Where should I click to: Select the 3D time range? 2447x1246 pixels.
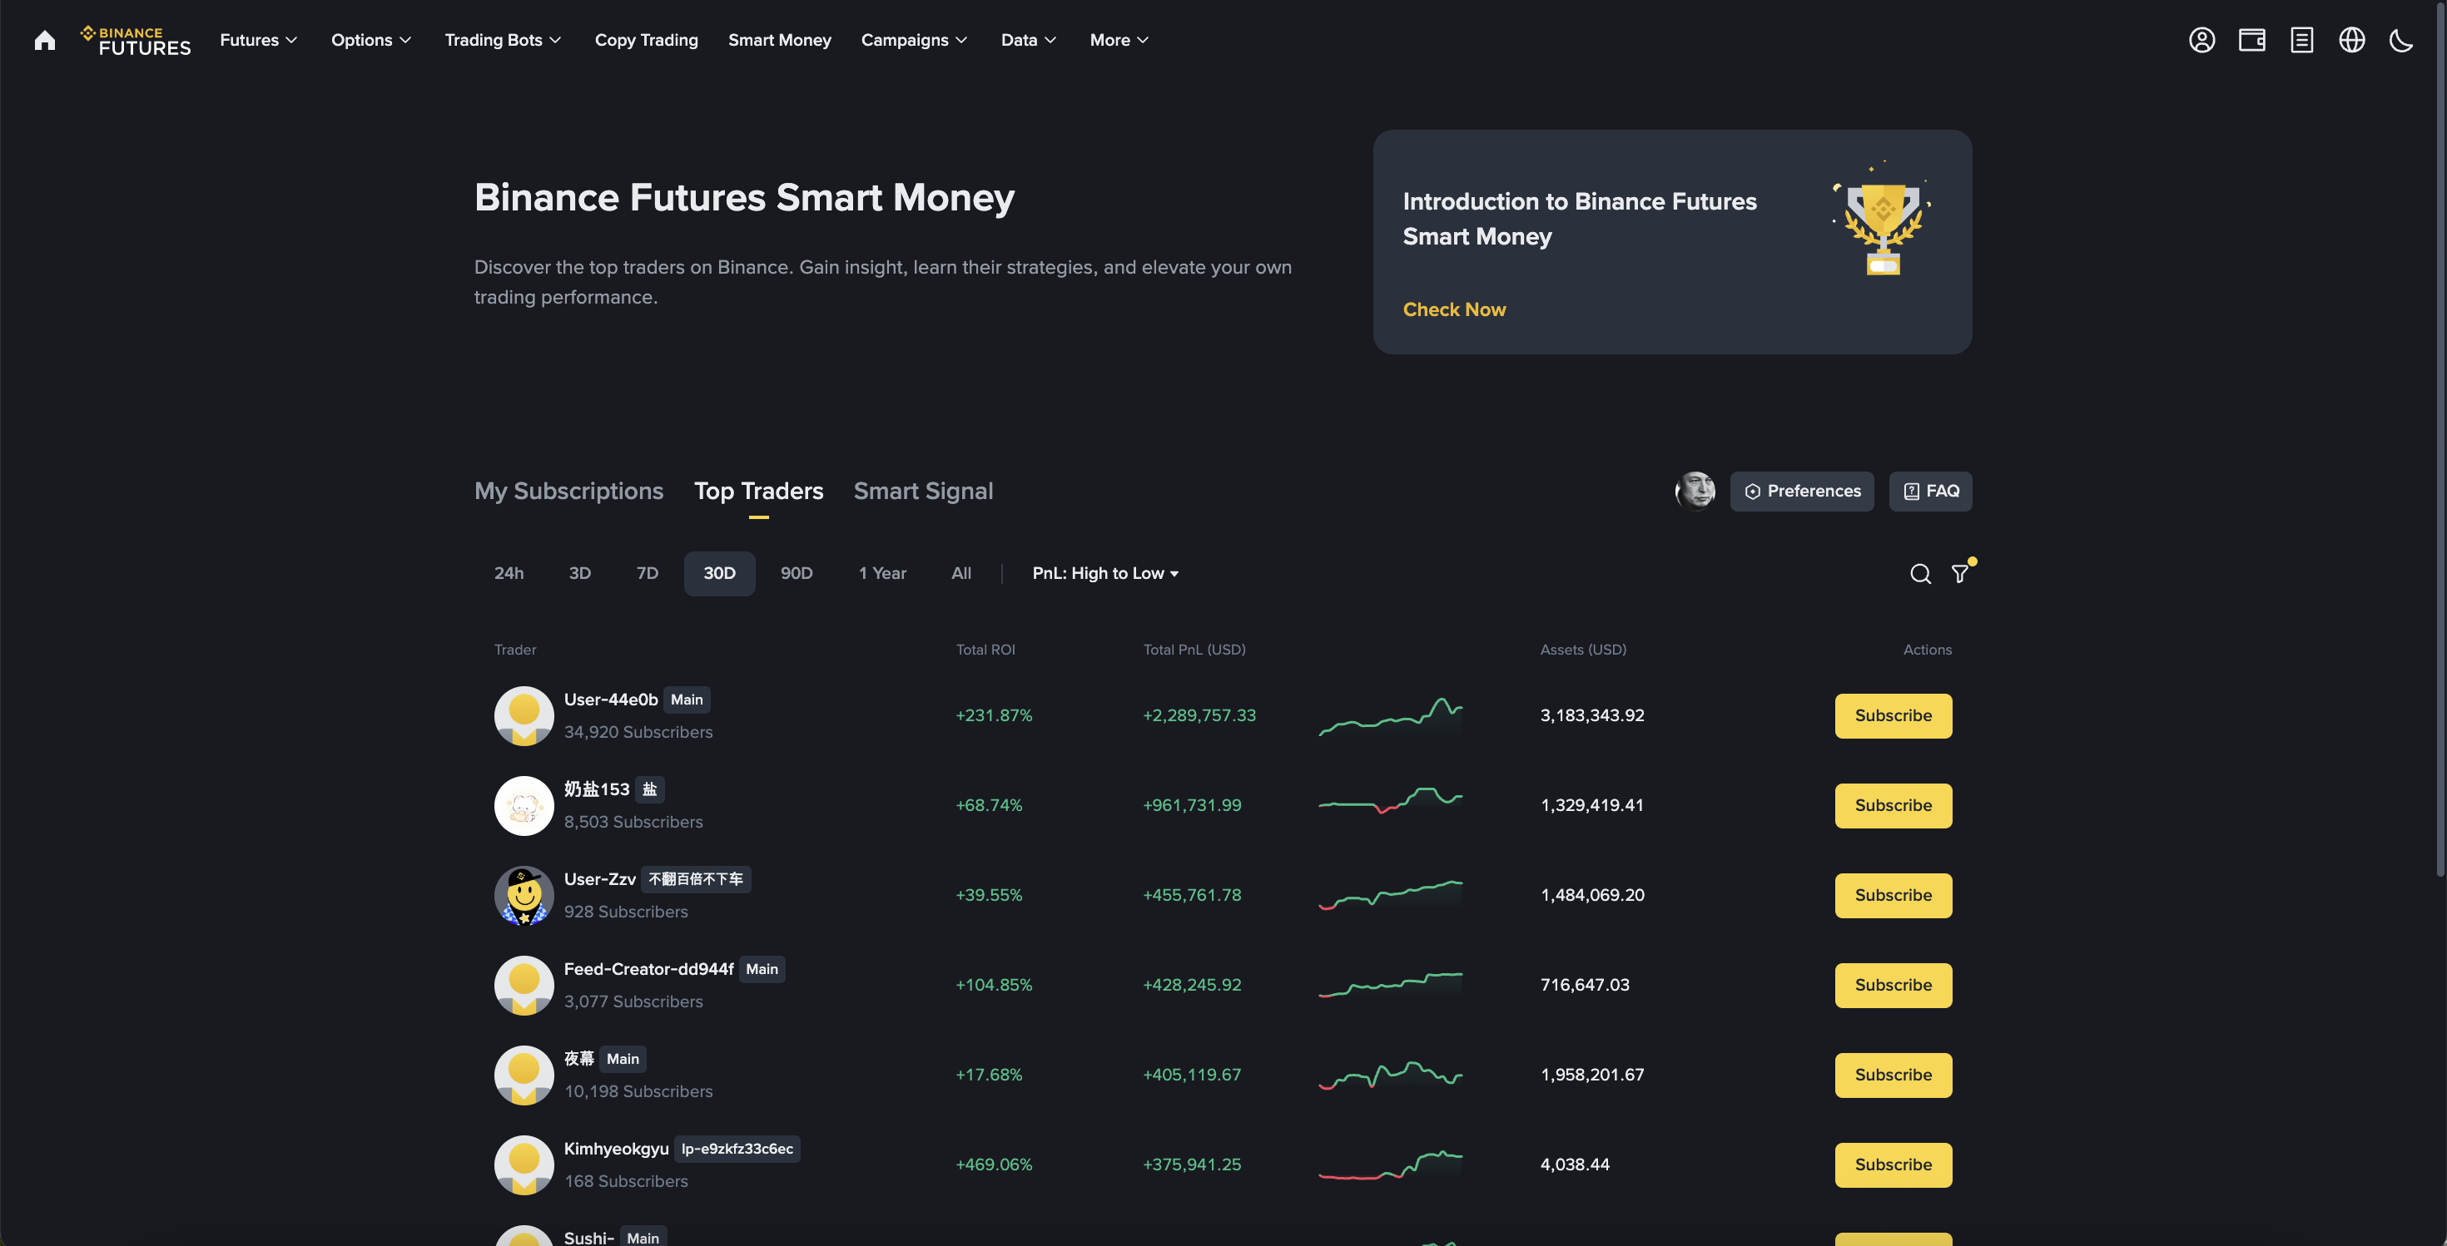579,573
